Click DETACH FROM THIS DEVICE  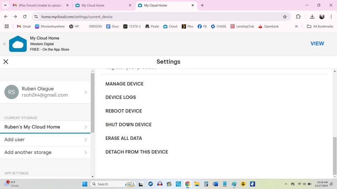[137, 152]
